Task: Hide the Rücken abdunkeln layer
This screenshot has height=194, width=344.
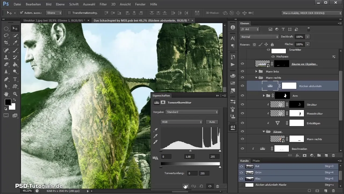Action: pyautogui.click(x=242, y=86)
